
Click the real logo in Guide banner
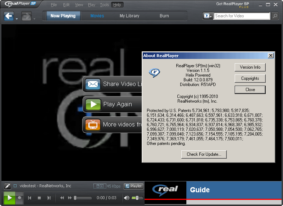click(x=165, y=190)
